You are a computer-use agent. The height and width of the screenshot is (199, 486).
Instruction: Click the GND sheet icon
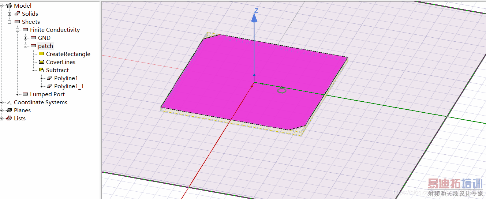33,38
